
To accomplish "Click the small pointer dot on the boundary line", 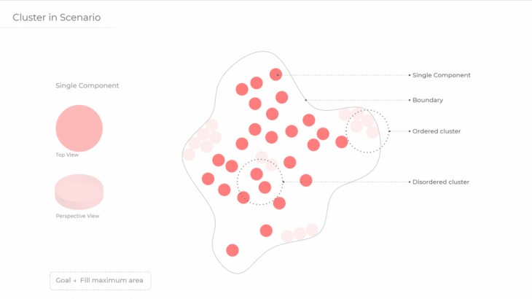I will click(306, 100).
